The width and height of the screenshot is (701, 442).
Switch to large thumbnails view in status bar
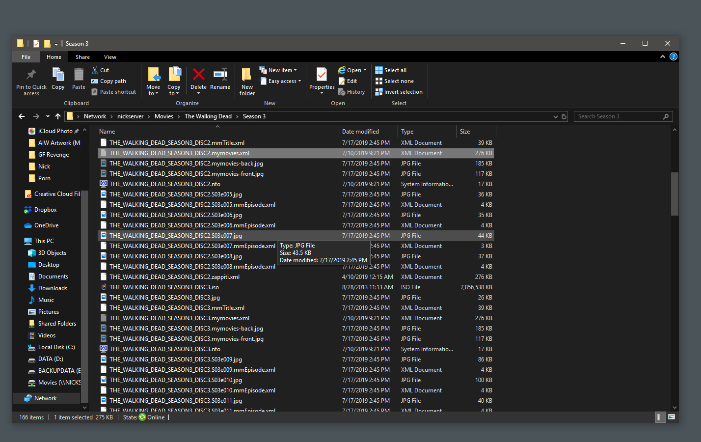click(672, 417)
